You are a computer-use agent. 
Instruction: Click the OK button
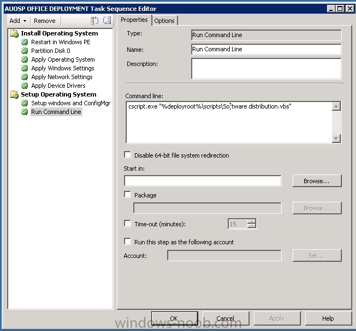pyautogui.click(x=175, y=318)
